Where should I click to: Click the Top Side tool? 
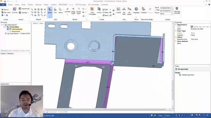[124, 11]
